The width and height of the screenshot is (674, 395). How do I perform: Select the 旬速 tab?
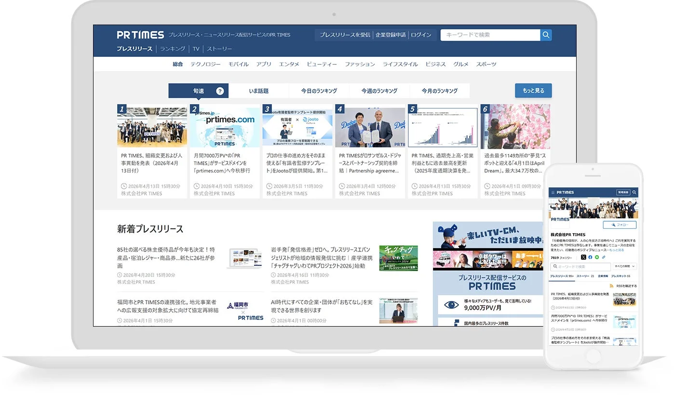tap(199, 91)
